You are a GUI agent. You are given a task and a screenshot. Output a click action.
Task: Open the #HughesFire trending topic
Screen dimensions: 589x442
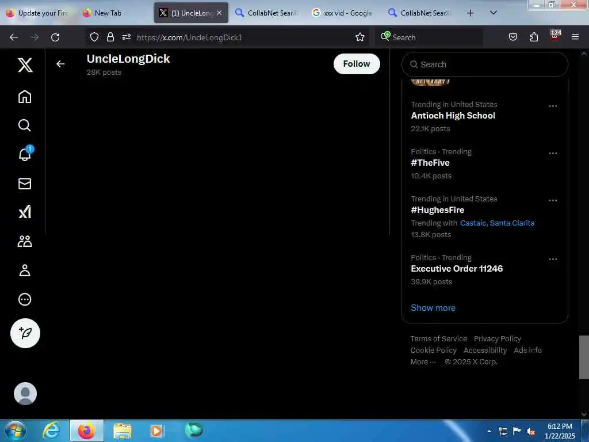click(x=438, y=210)
